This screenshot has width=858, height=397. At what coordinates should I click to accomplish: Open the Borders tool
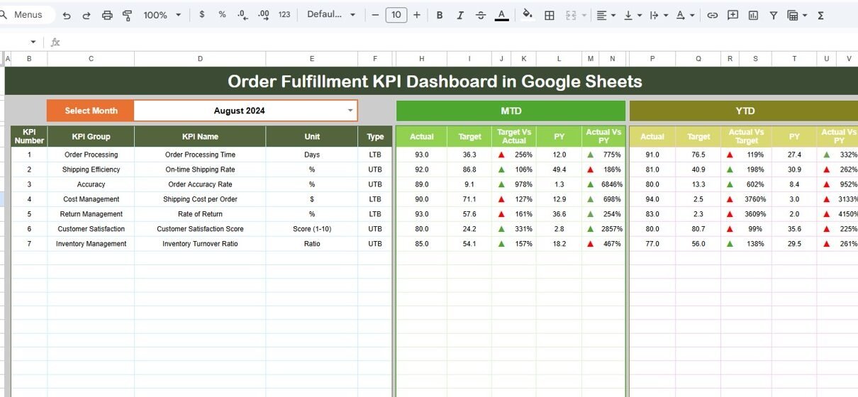pyautogui.click(x=549, y=15)
